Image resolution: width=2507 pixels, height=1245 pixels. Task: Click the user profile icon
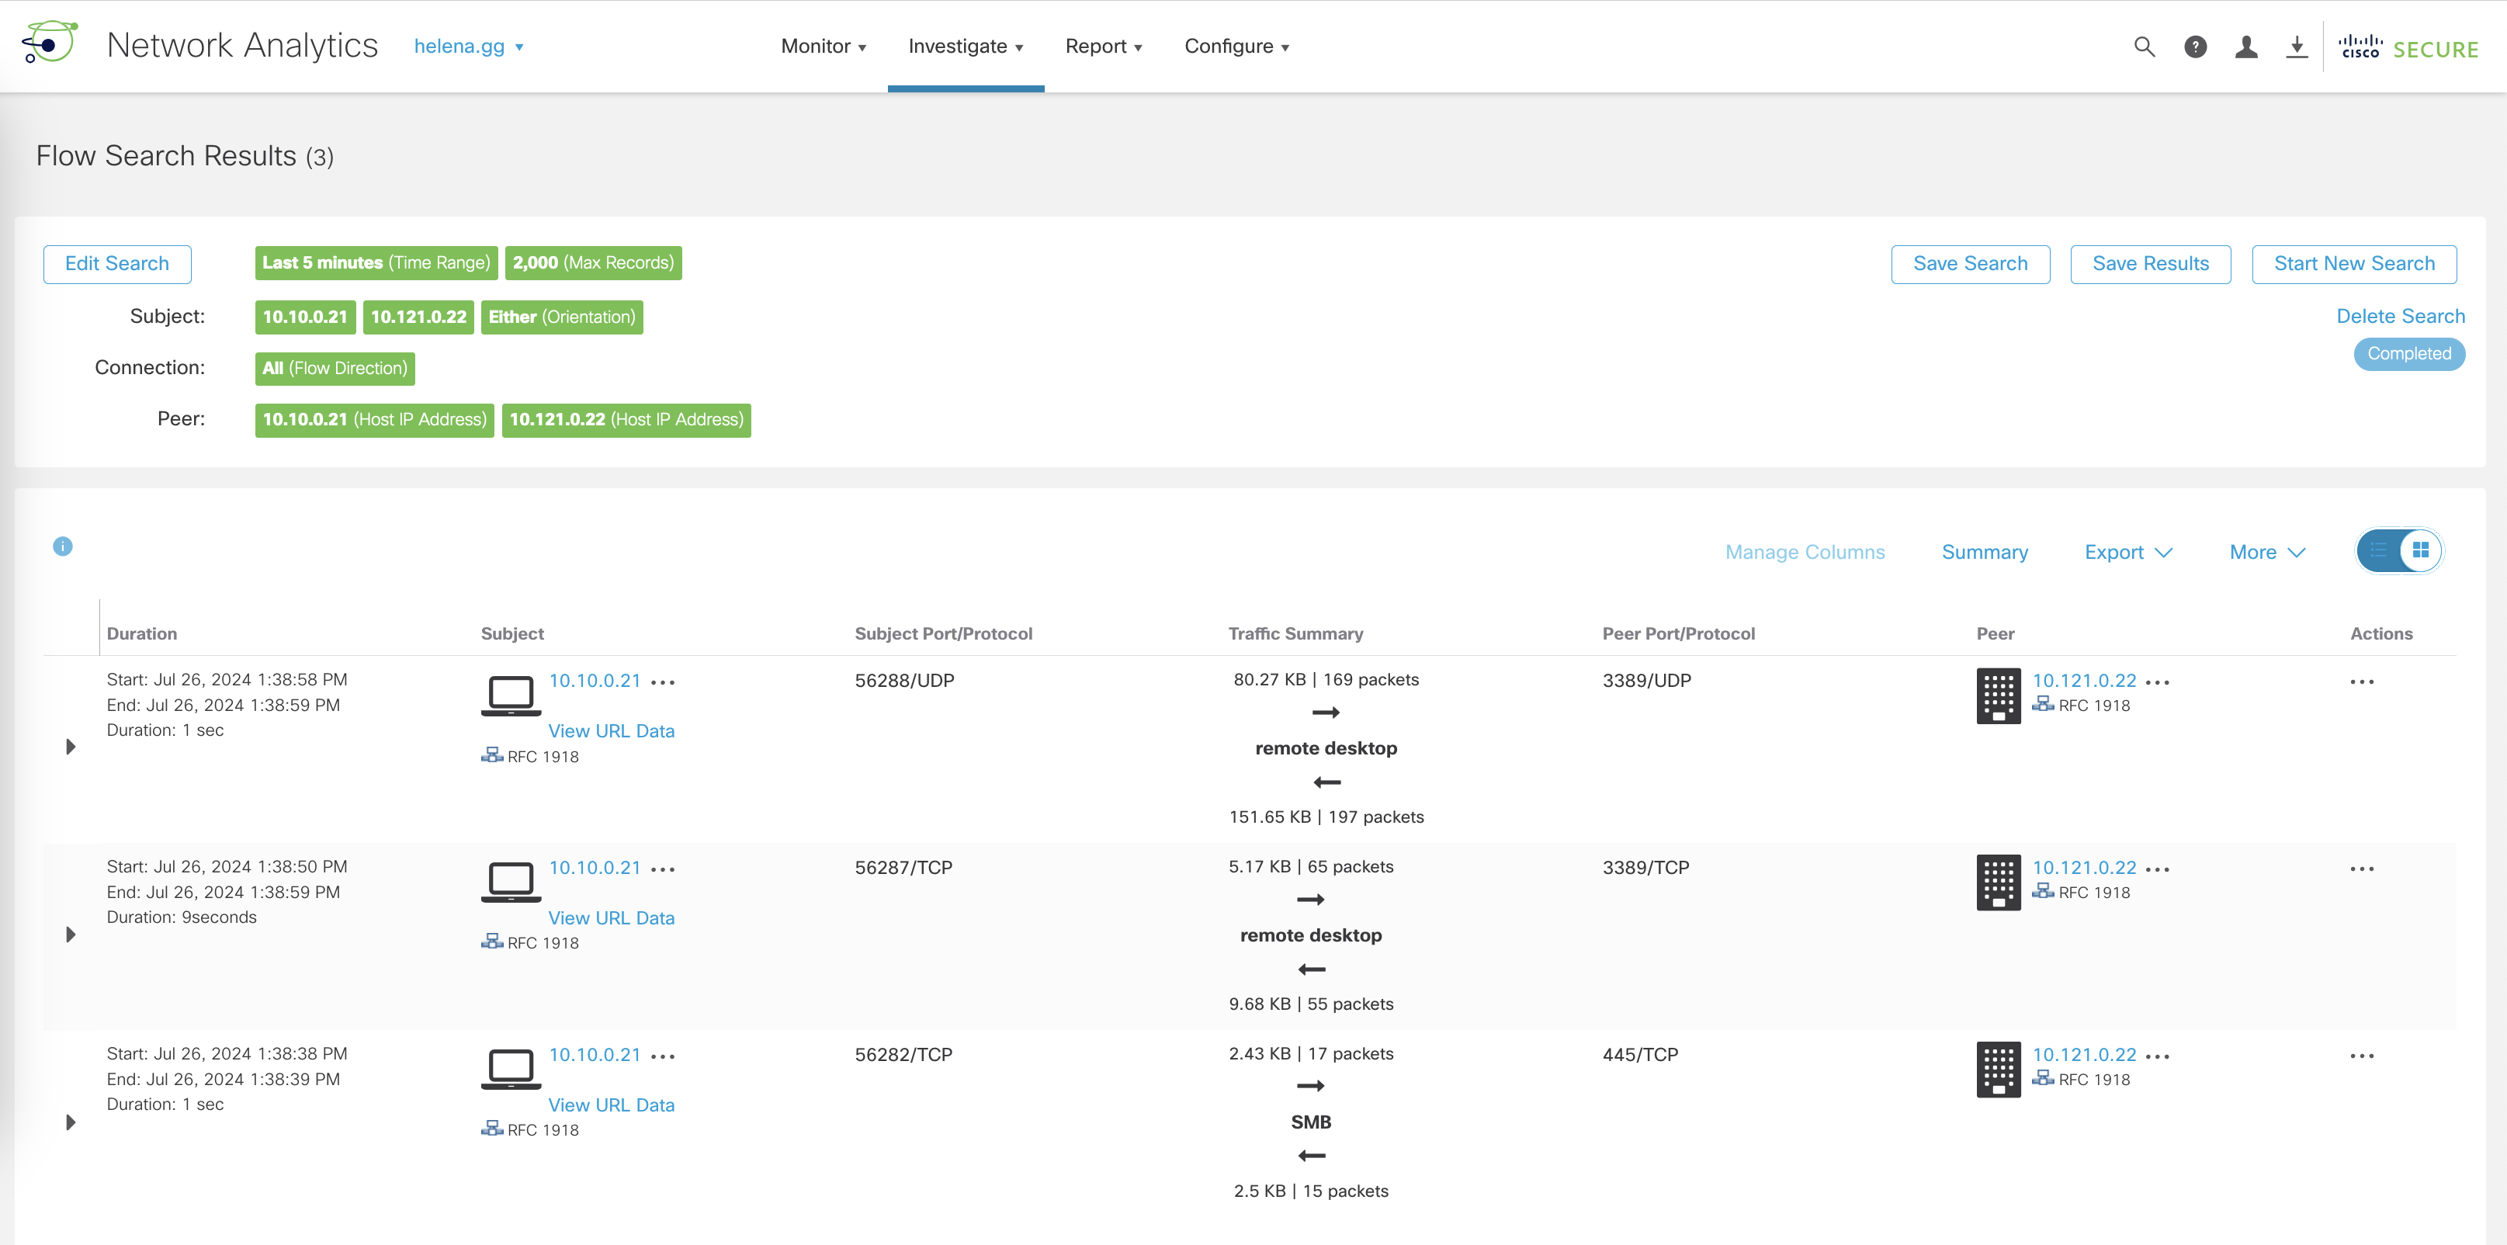tap(2246, 47)
